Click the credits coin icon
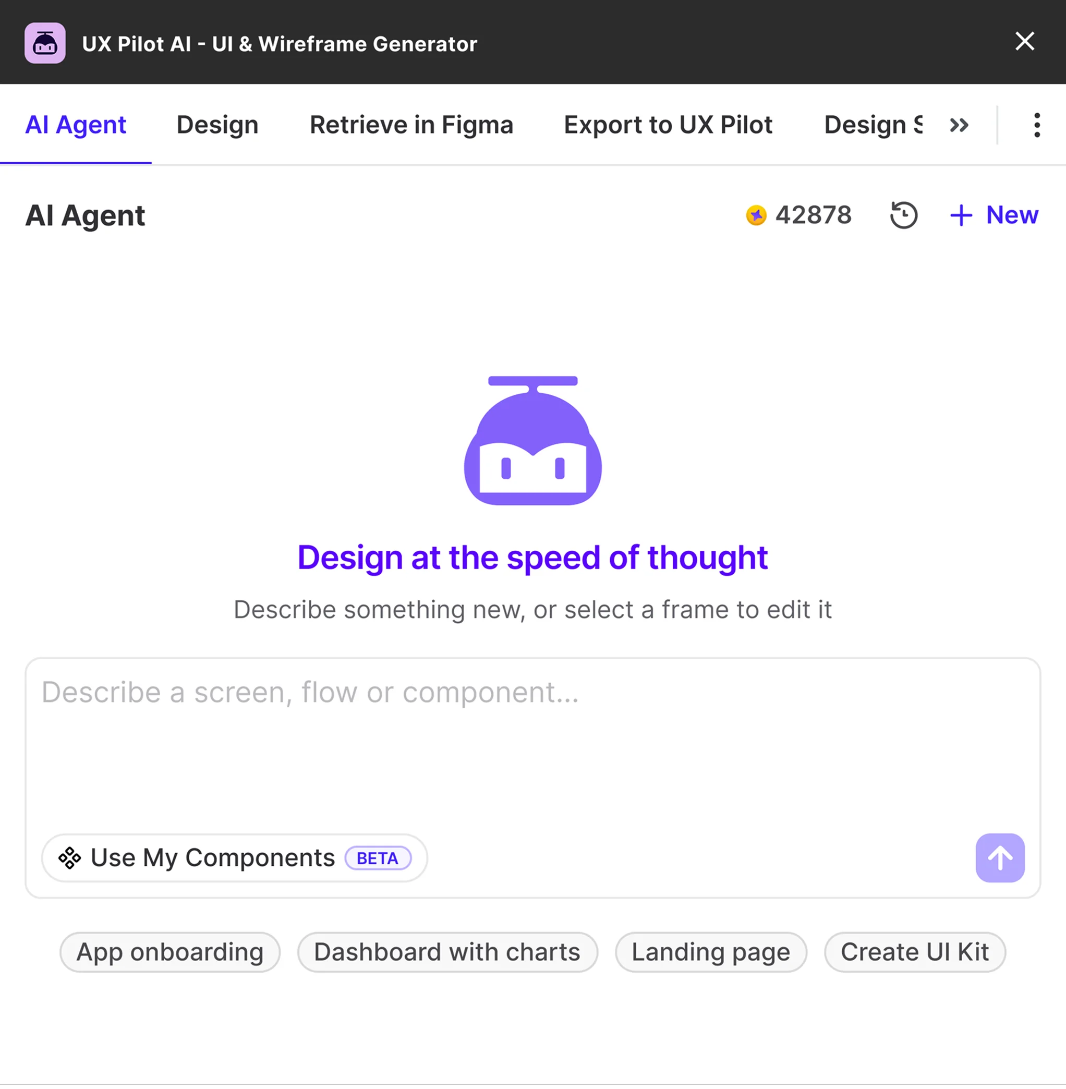 click(x=756, y=215)
